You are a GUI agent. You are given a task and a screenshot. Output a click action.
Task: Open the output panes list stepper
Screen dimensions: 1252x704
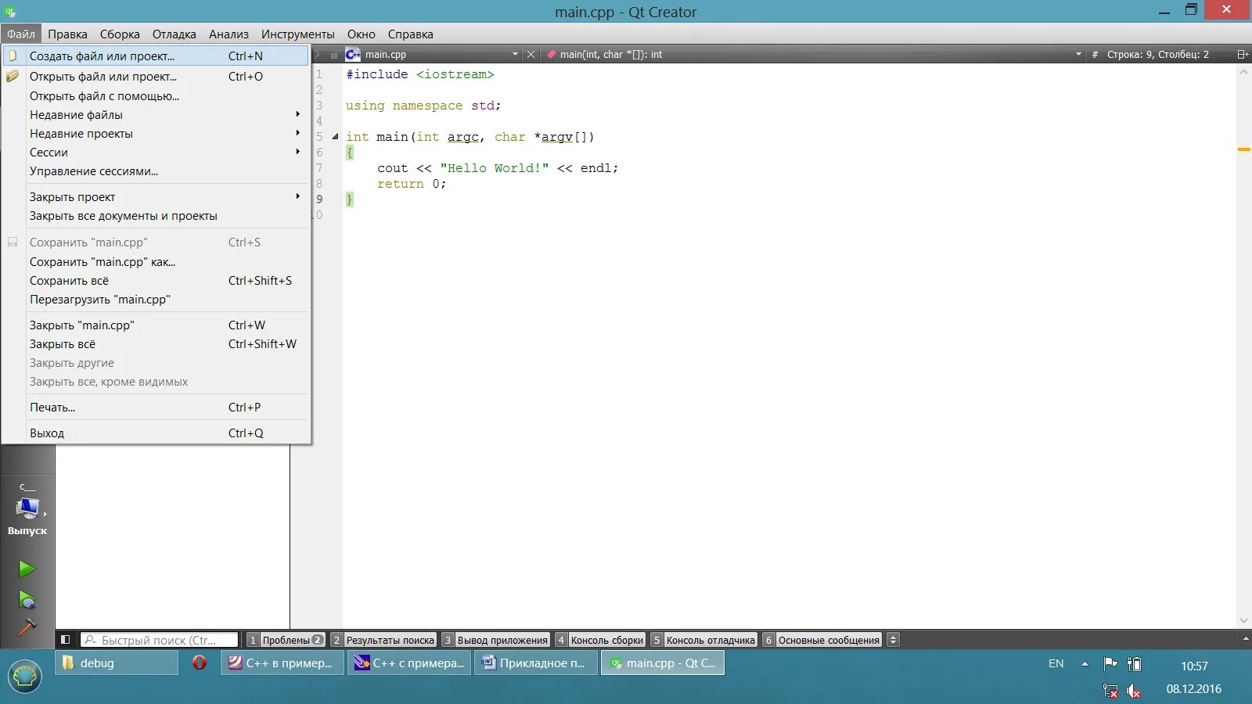click(x=893, y=640)
